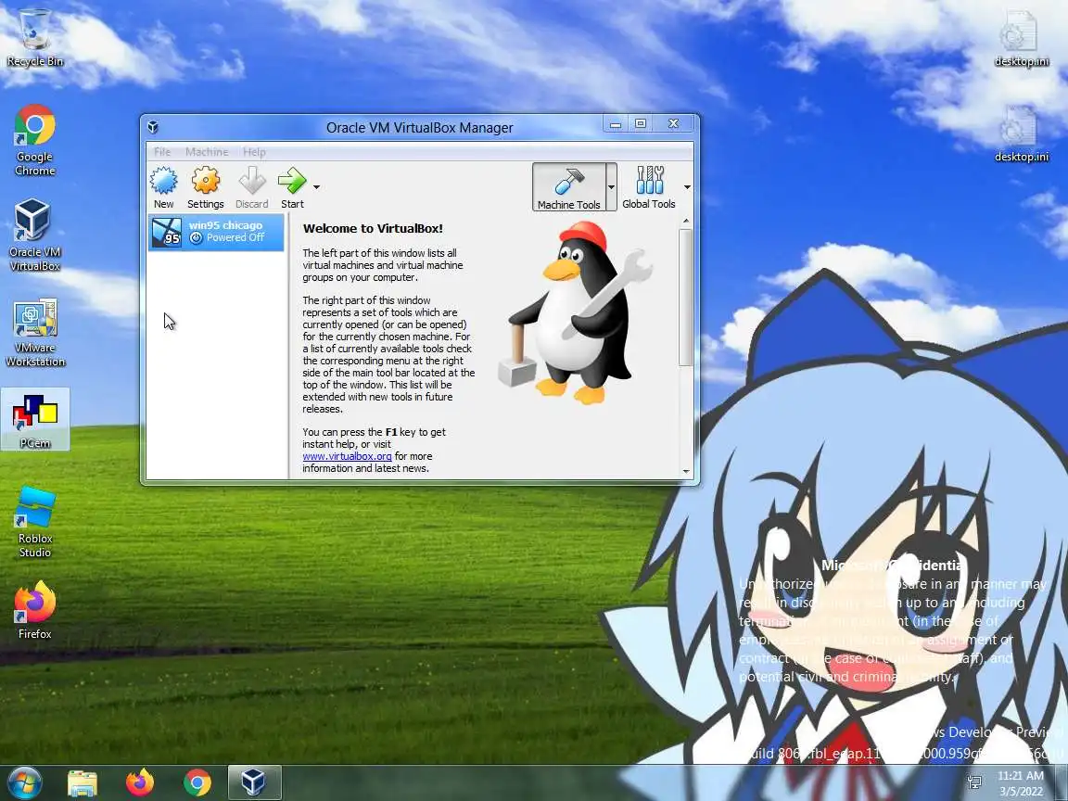1068x801 pixels.
Task: Select the Google Chrome desktop shortcut
Action: (34, 140)
